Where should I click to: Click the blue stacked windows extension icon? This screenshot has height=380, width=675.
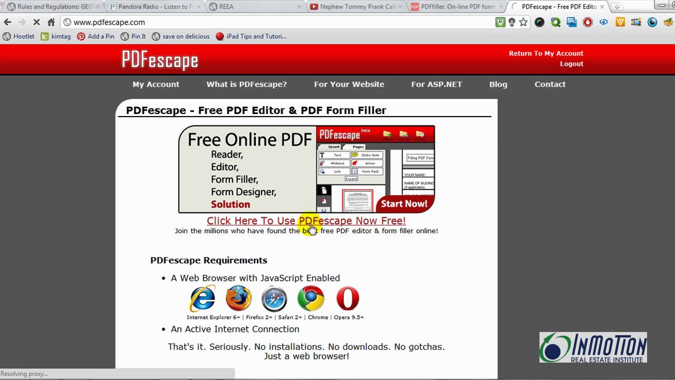[x=572, y=22]
